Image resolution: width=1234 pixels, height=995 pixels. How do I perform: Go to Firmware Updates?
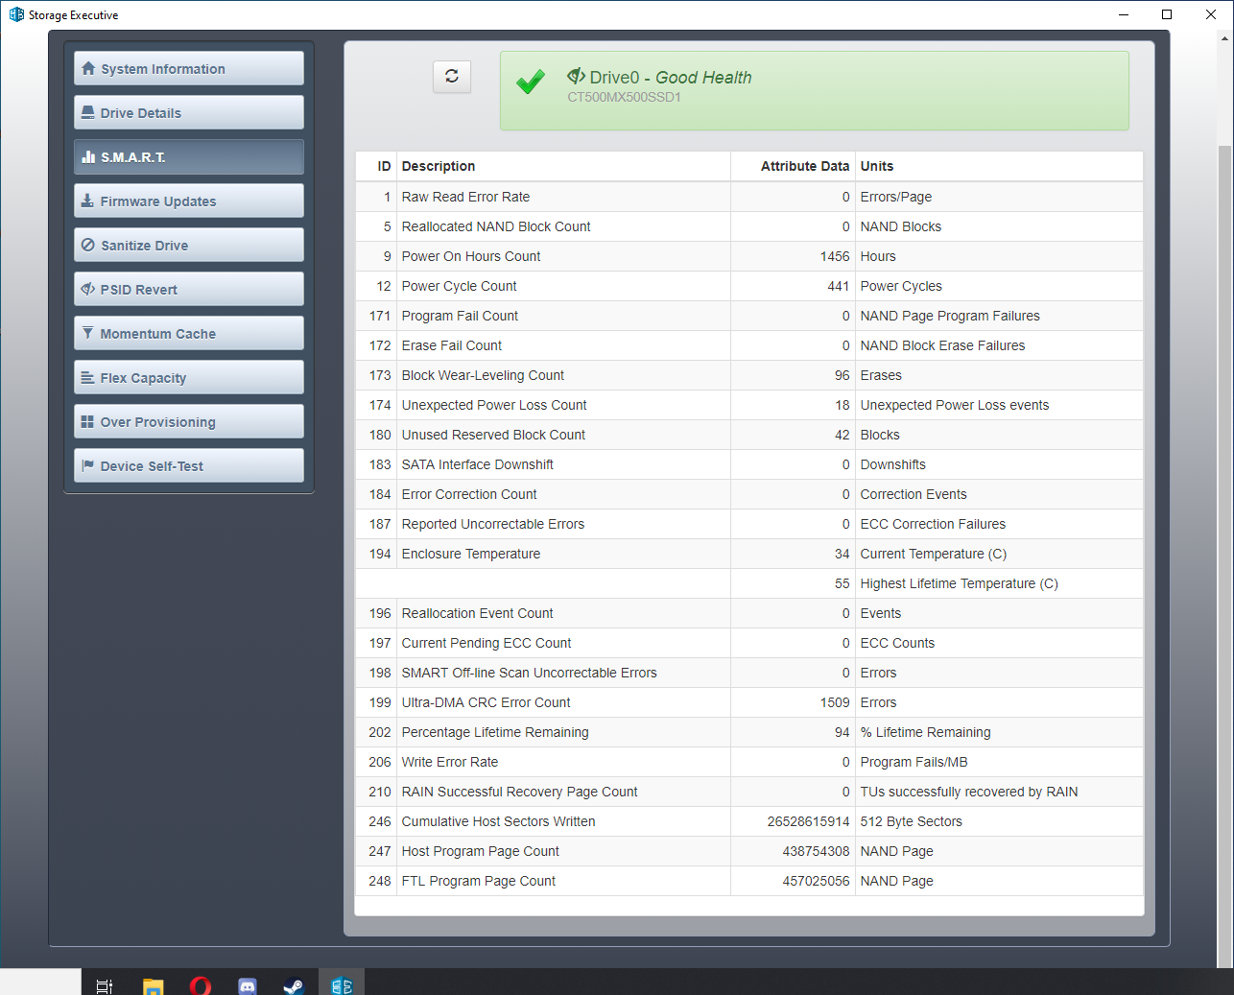pyautogui.click(x=189, y=201)
